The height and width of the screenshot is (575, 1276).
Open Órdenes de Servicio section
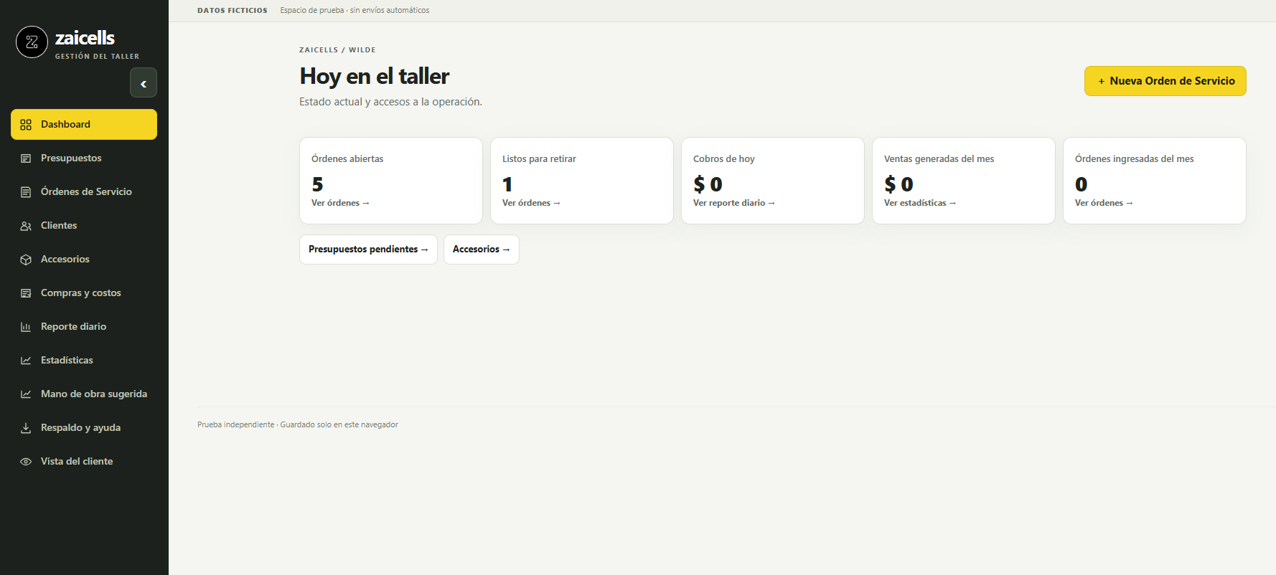(x=84, y=192)
